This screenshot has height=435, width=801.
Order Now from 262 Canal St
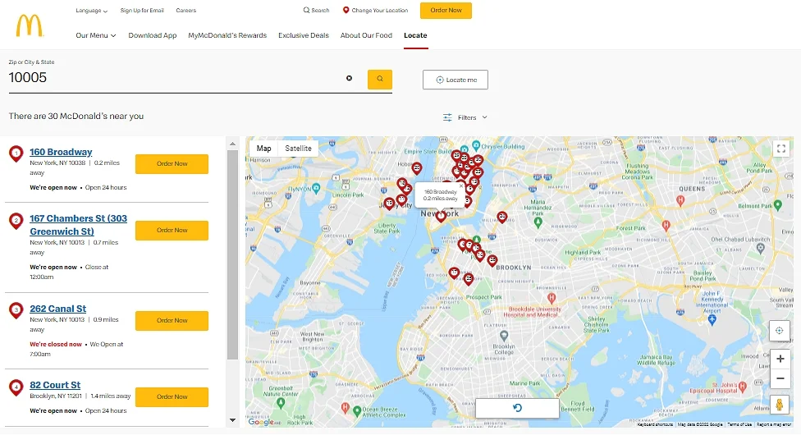[172, 320]
